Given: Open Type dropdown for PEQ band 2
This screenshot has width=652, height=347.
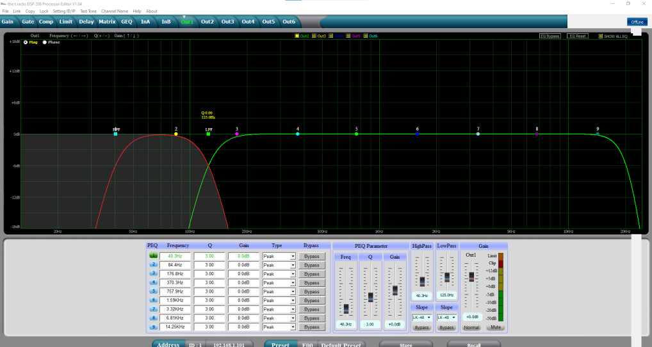Looking at the screenshot, I should coord(293,265).
